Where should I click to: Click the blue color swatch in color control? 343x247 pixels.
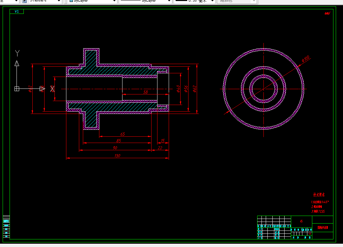[x=71, y=1]
